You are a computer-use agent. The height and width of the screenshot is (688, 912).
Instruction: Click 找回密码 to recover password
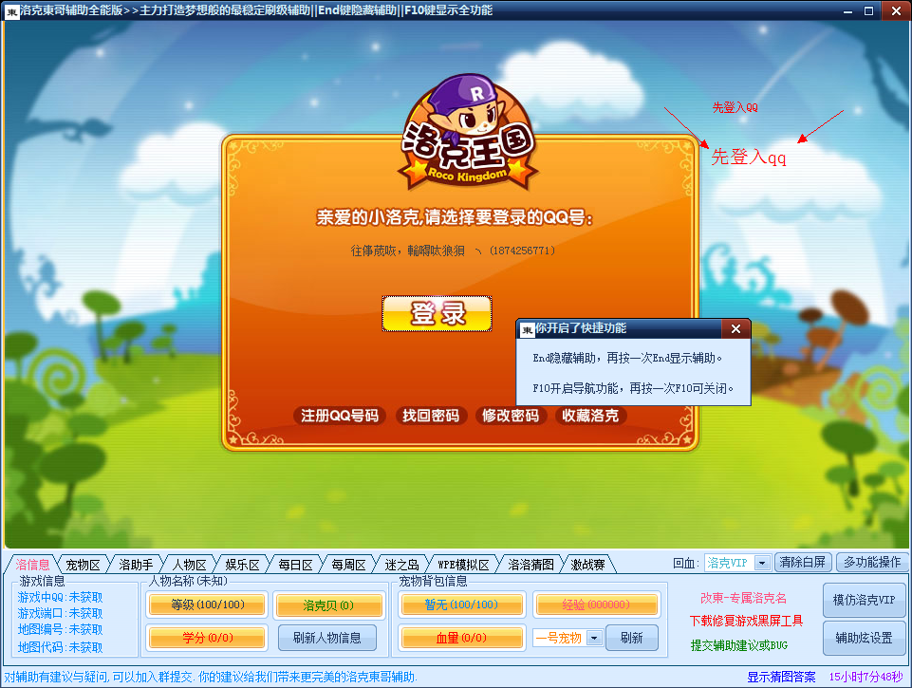pyautogui.click(x=431, y=416)
